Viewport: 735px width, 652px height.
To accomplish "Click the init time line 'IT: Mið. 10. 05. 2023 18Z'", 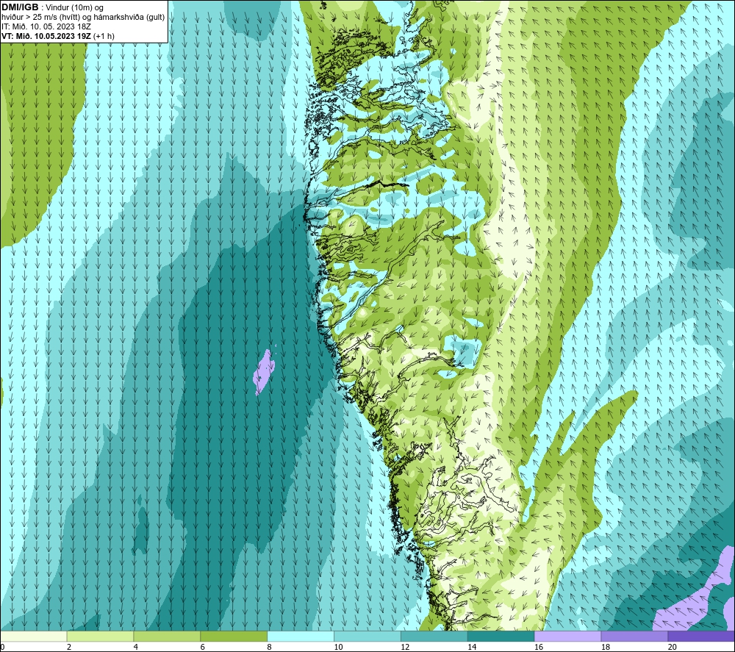I will click(x=46, y=26).
